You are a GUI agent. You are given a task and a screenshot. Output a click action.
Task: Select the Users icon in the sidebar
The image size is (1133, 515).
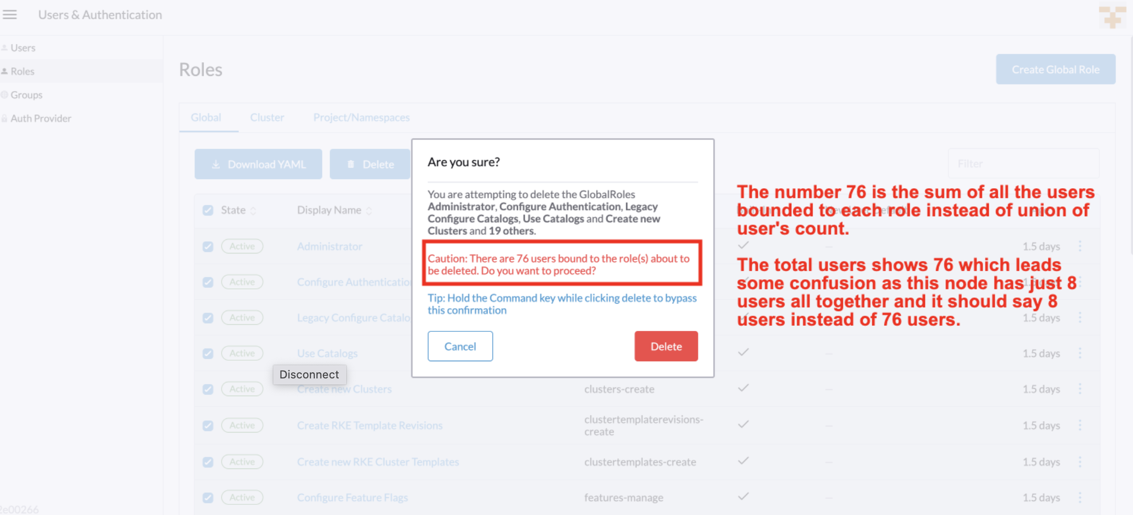click(x=5, y=47)
